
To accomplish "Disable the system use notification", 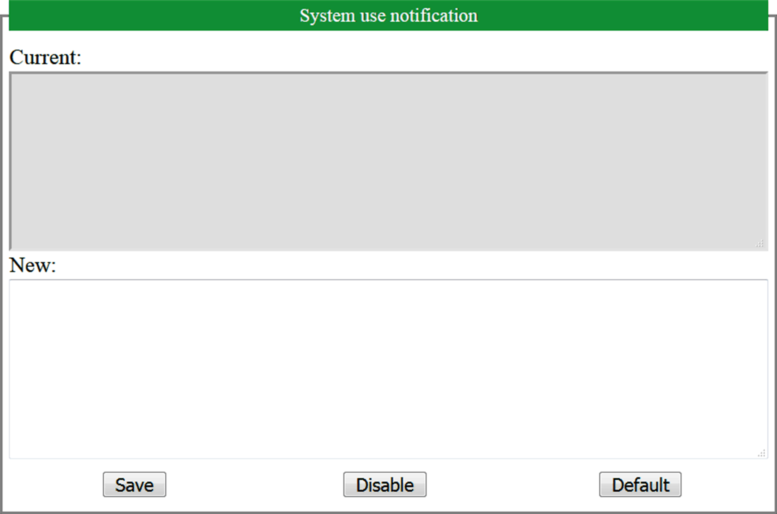I will tap(384, 485).
